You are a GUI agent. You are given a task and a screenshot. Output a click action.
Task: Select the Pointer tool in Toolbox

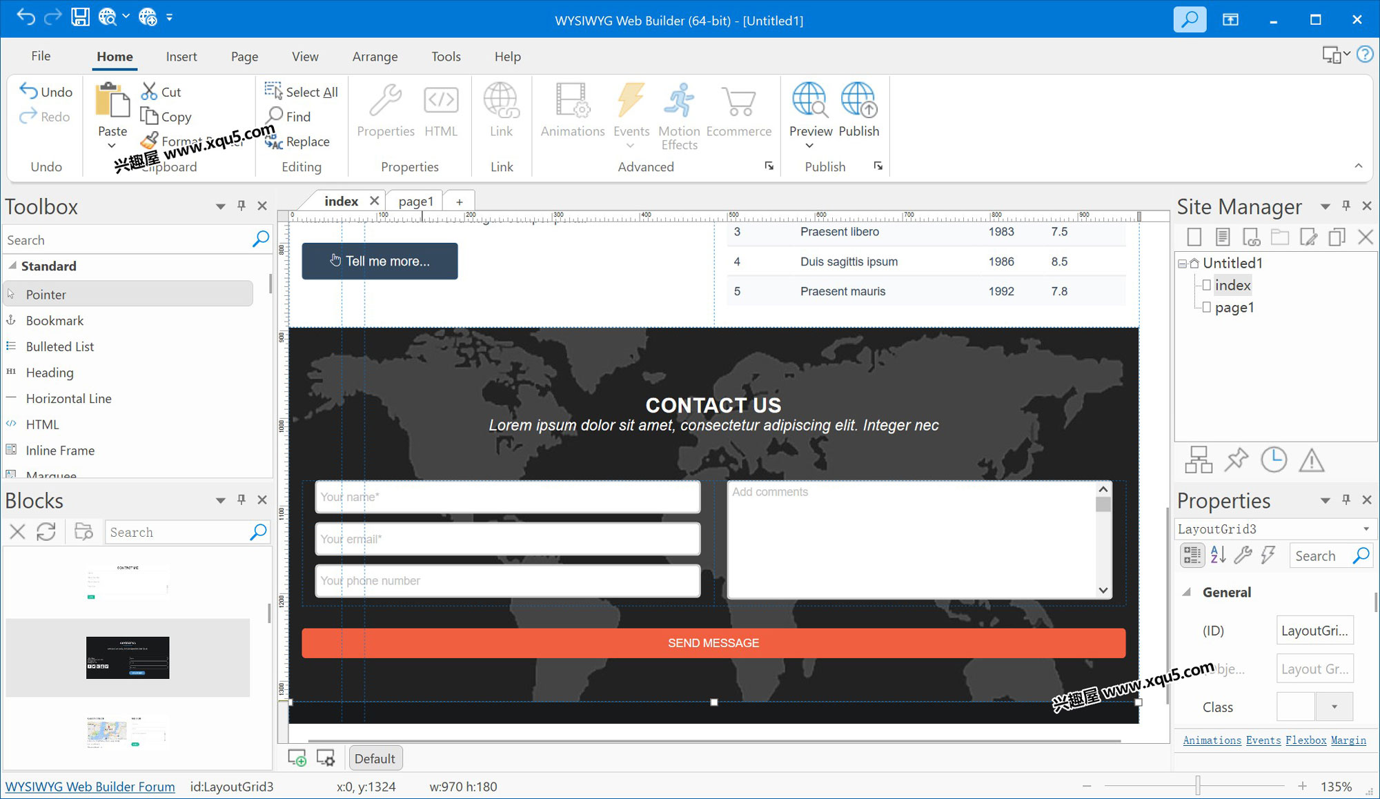(x=128, y=294)
